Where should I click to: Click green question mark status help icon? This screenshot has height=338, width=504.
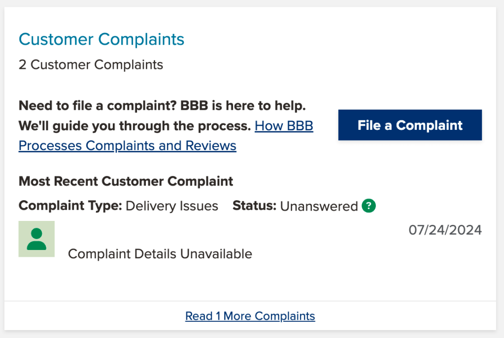click(x=369, y=206)
